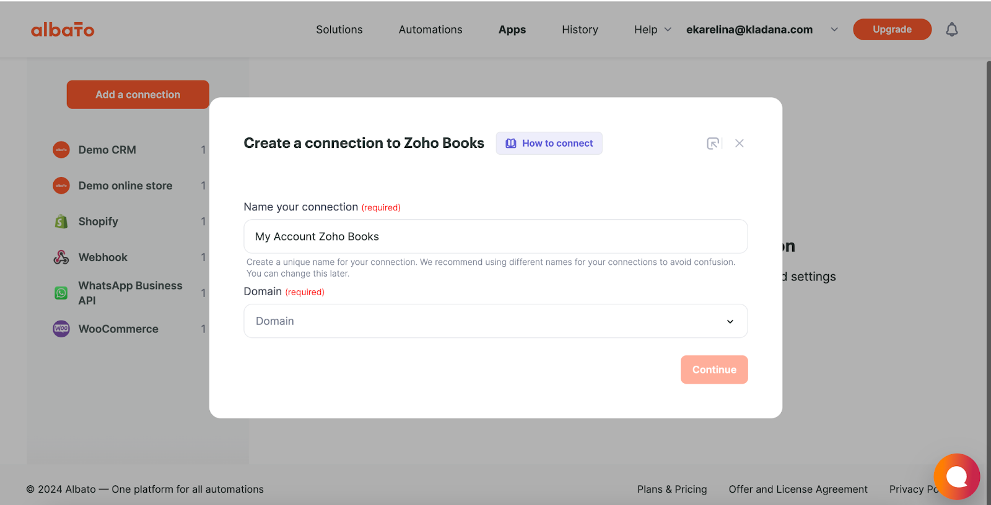Expand the account menu chevron
Viewport: 991px width, 505px height.
coord(834,30)
